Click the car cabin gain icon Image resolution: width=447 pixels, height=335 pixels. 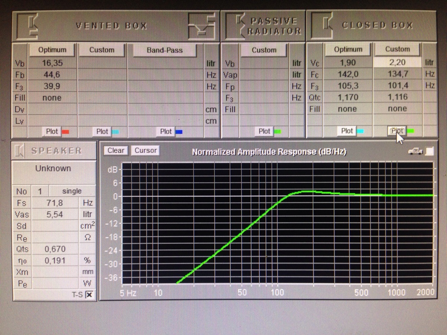415,151
